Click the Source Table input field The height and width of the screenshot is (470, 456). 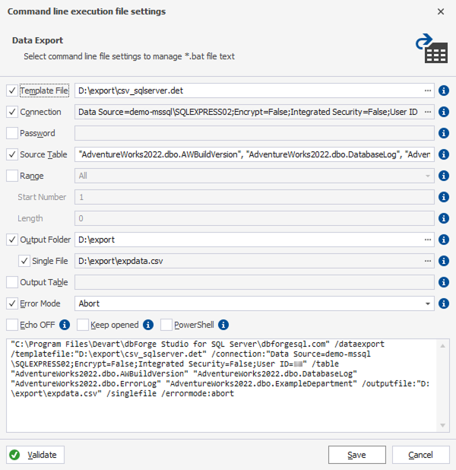point(255,154)
